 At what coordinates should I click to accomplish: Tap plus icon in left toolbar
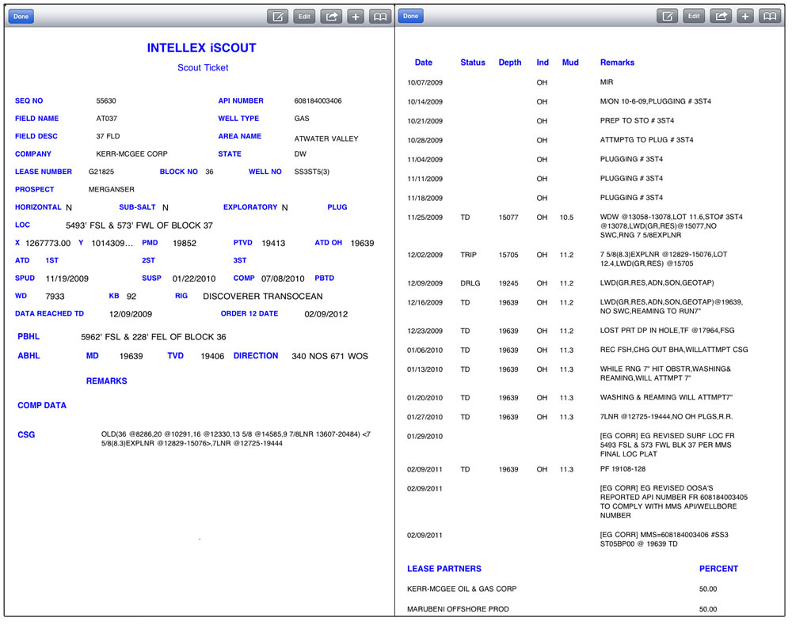click(355, 16)
